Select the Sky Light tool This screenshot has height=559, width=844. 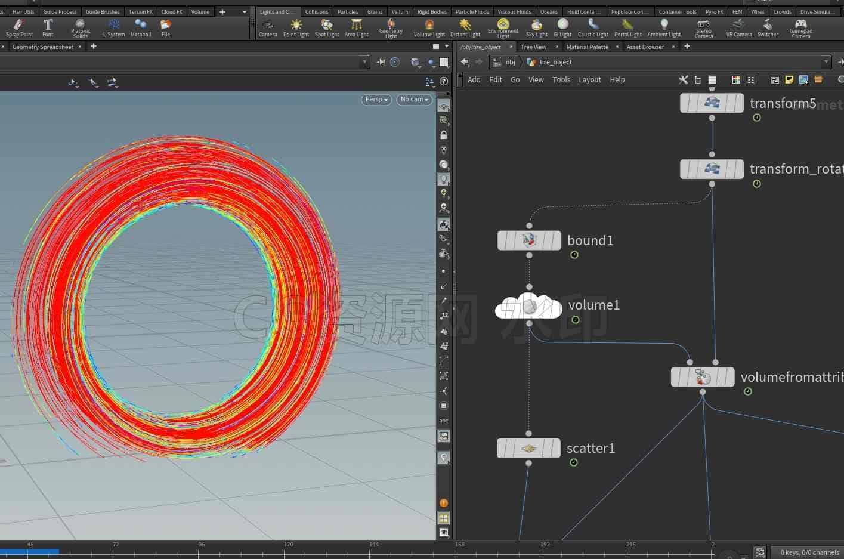pyautogui.click(x=537, y=28)
